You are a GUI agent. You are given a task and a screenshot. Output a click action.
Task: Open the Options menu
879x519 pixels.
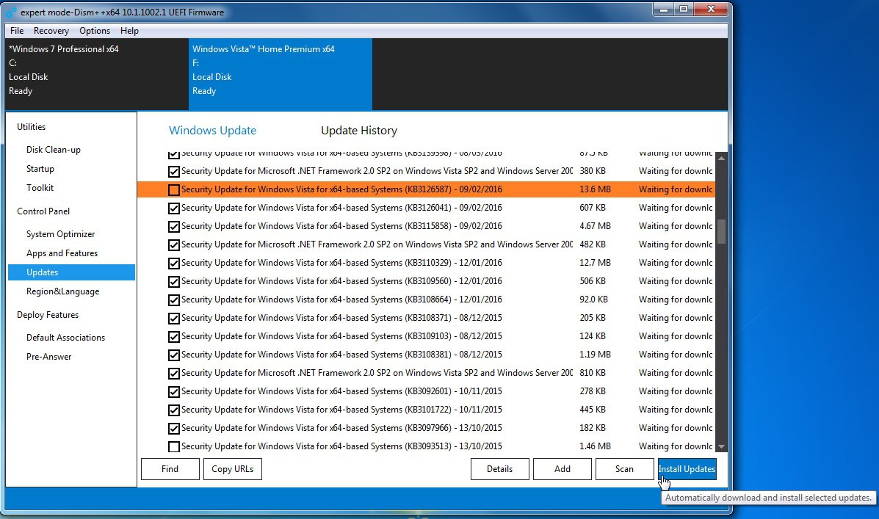pyautogui.click(x=95, y=31)
